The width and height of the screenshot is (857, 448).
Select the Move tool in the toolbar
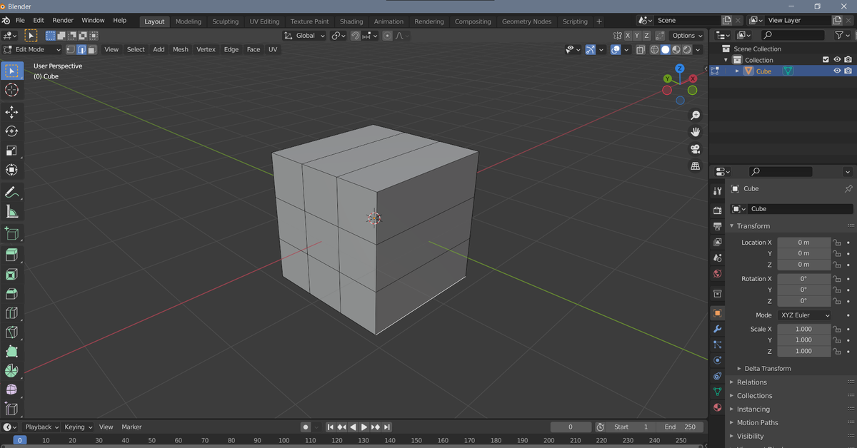click(x=11, y=112)
